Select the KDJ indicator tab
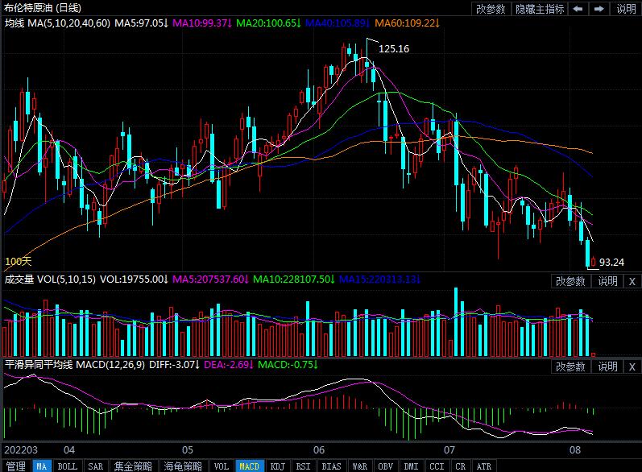The height and width of the screenshot is (472, 642). tap(277, 466)
